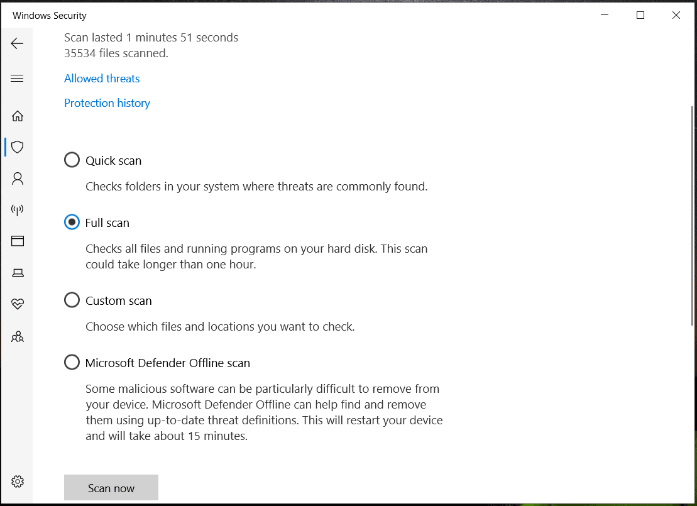Maximize the Windows Security window

click(640, 16)
